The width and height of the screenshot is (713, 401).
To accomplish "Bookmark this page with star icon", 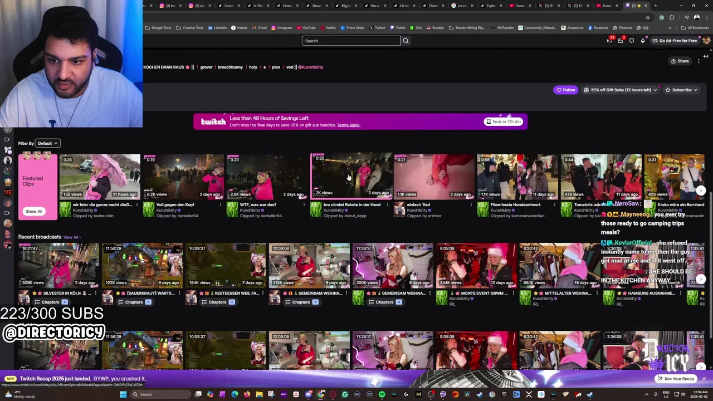I will pyautogui.click(x=647, y=17).
